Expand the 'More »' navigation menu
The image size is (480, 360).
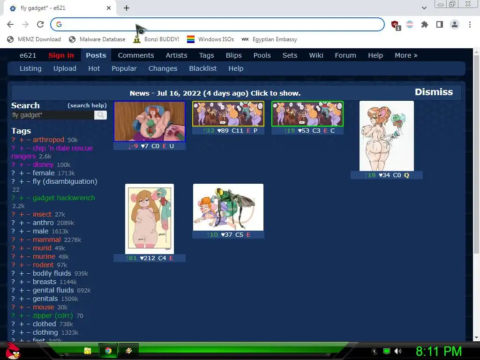coord(406,55)
